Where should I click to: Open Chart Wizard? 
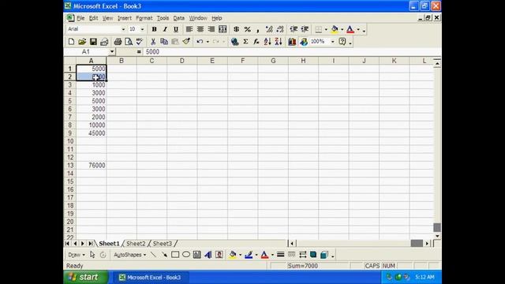click(292, 42)
